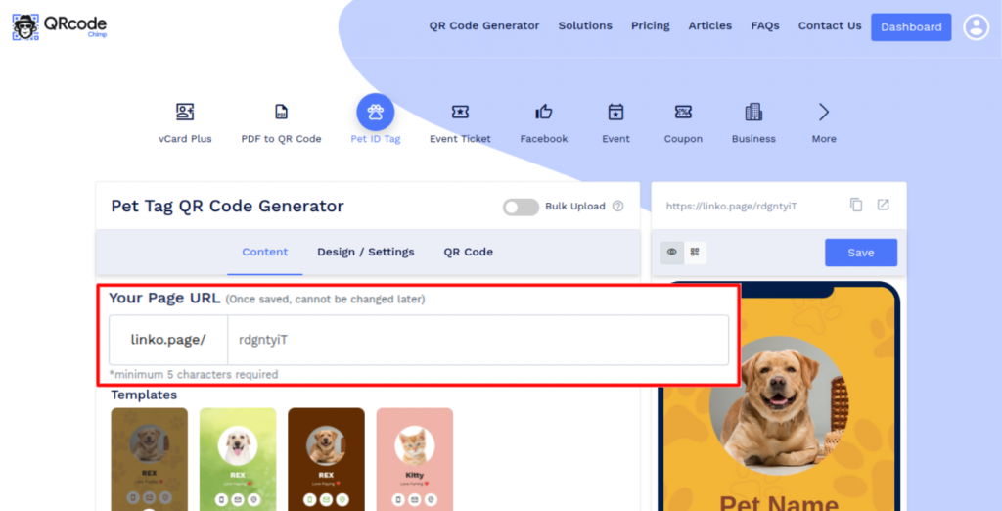Choose the Coupon QR code icon

pos(683,112)
